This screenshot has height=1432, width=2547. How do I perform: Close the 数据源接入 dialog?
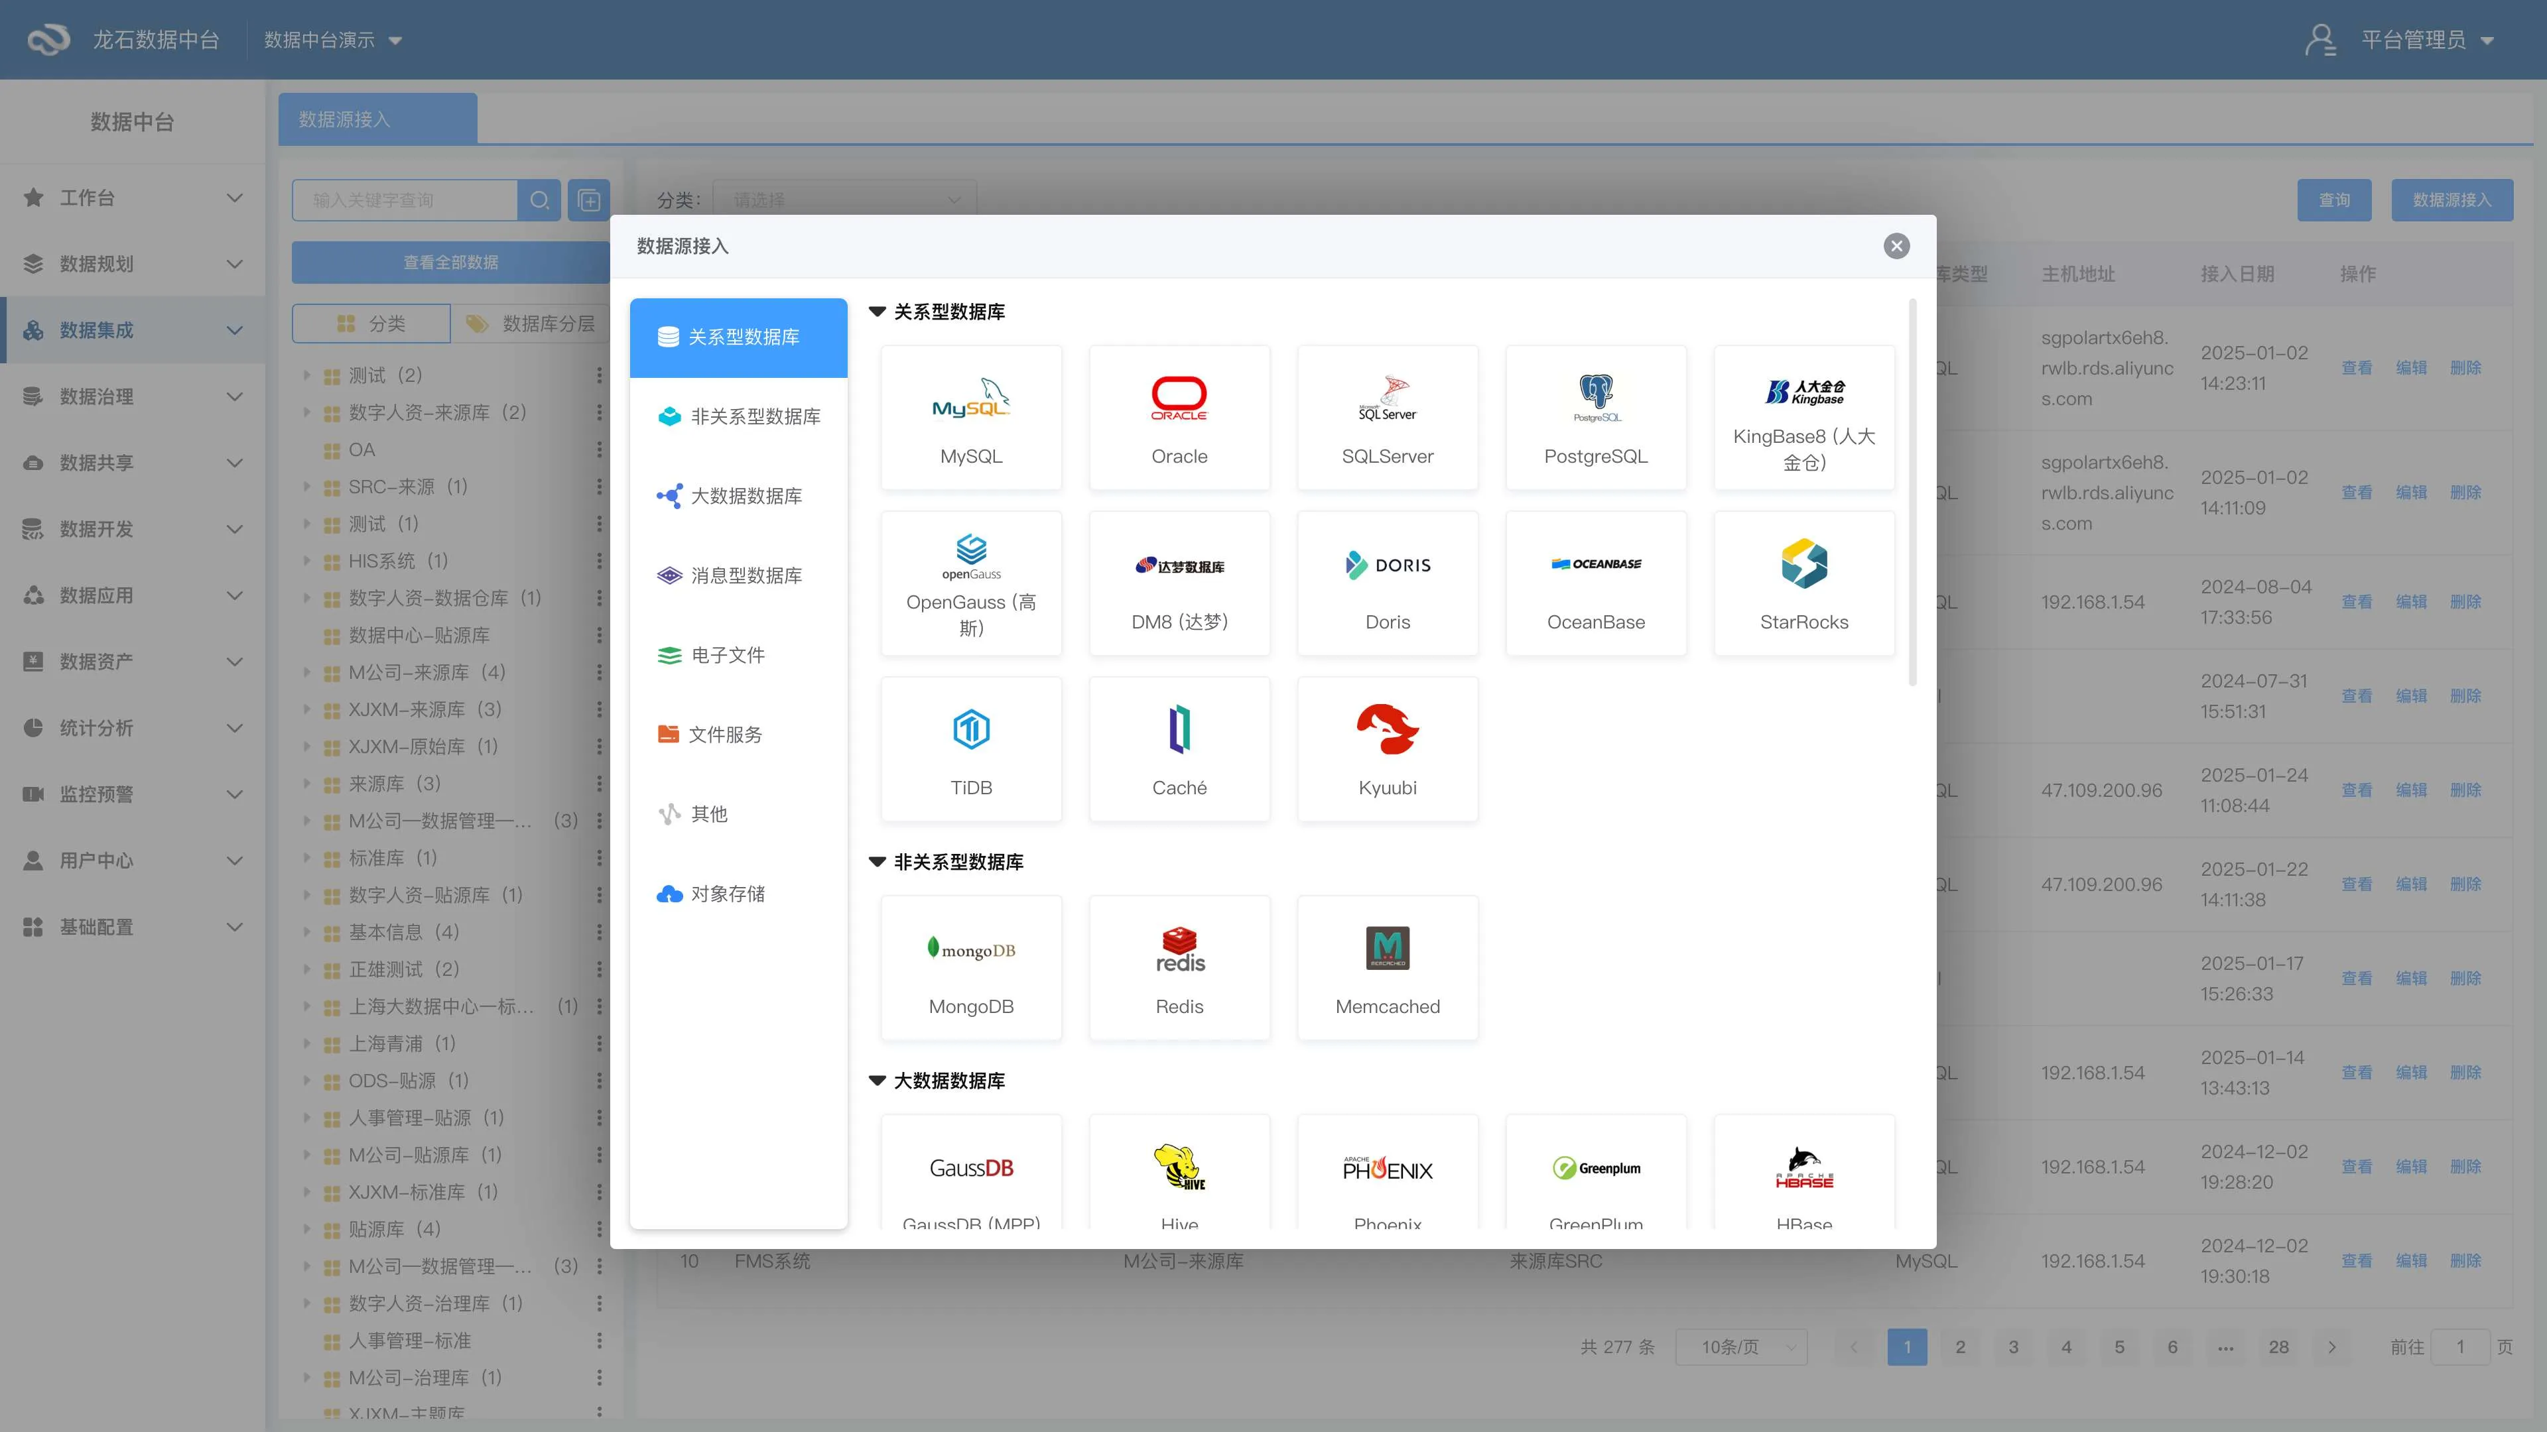(1896, 246)
